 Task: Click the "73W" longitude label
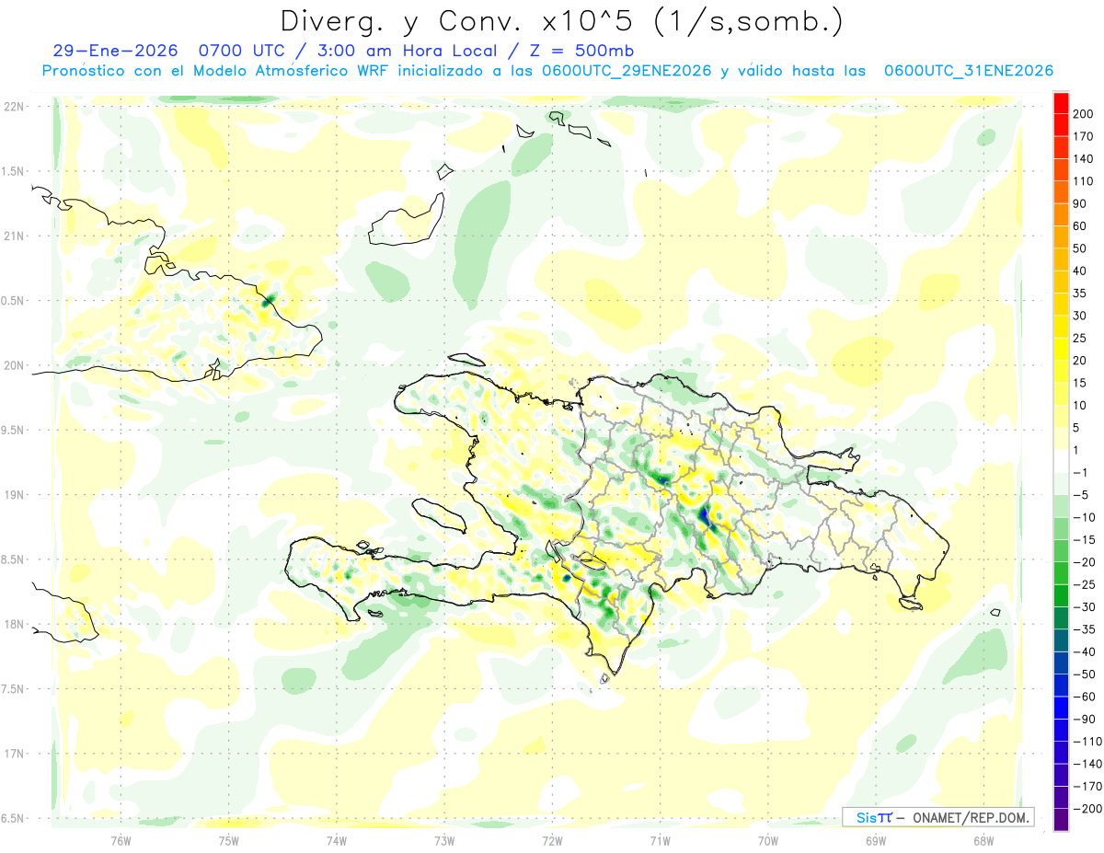point(444,840)
